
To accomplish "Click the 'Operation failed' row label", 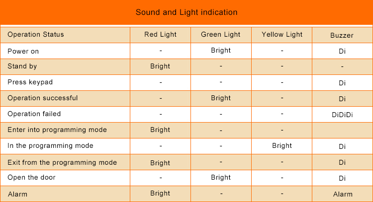I will coord(34,114).
